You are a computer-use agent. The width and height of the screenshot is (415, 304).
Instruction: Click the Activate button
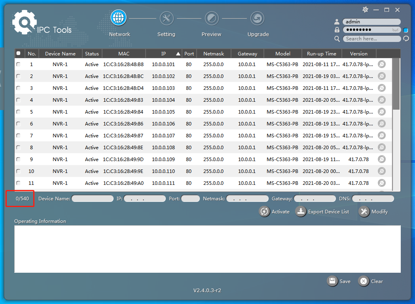pos(274,212)
